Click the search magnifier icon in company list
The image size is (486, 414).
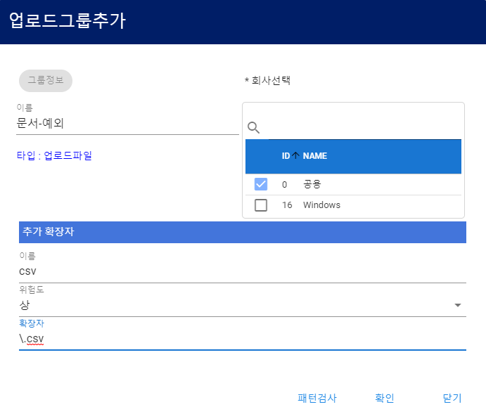(253, 127)
